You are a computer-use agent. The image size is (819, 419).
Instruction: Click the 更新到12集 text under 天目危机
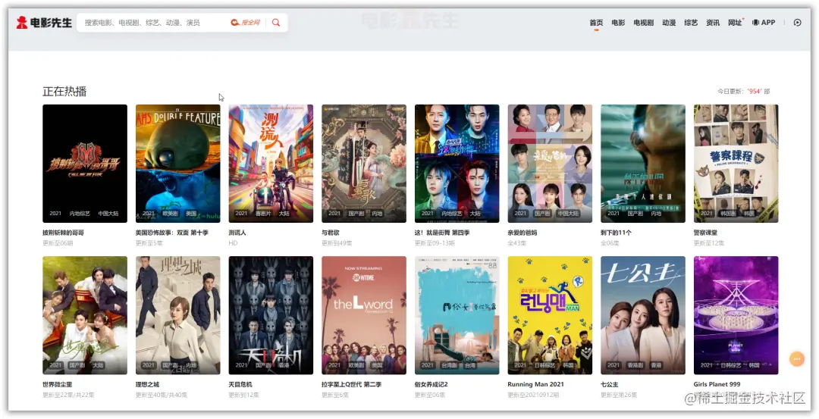pyautogui.click(x=244, y=395)
